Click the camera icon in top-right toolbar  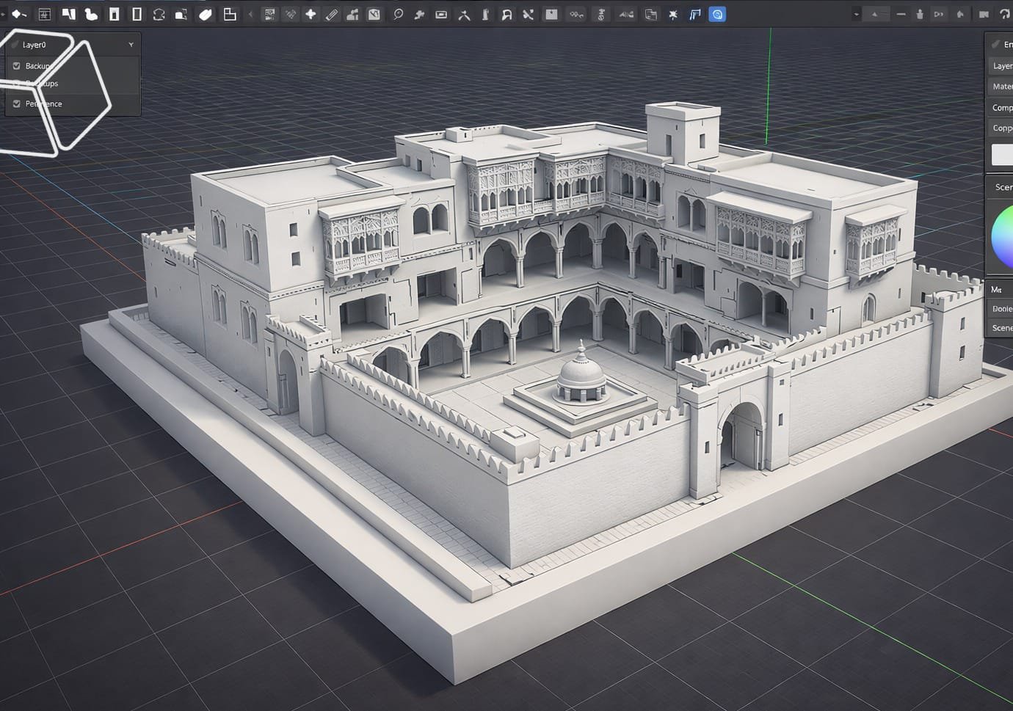[x=984, y=14]
